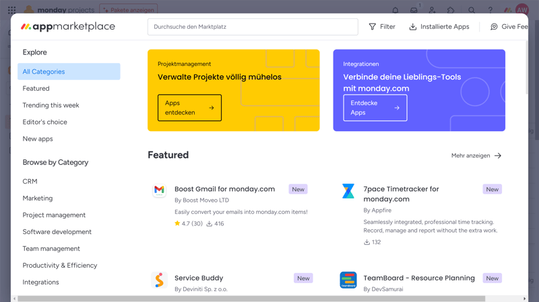The height and width of the screenshot is (302, 539).
Task: Click the TeamBoard Resource Planning icon
Action: coord(348,280)
